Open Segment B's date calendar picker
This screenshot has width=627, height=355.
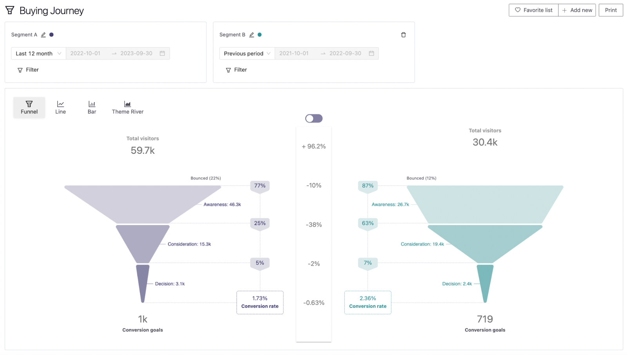point(371,53)
